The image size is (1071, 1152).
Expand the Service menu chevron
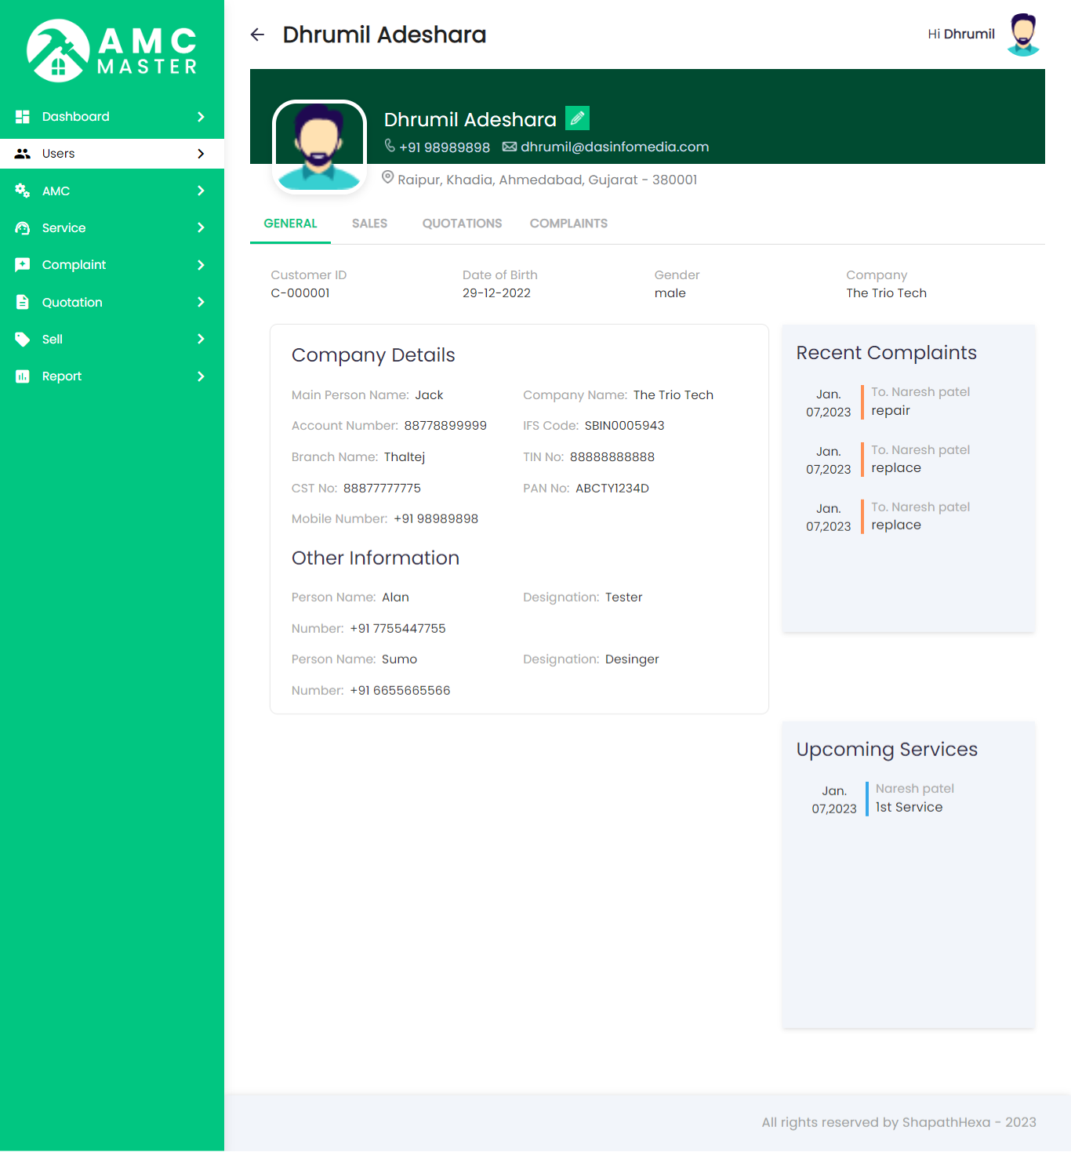202,227
